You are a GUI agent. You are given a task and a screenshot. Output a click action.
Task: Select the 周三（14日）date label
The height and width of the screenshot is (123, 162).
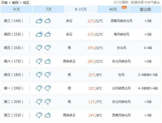click(x=13, y=21)
